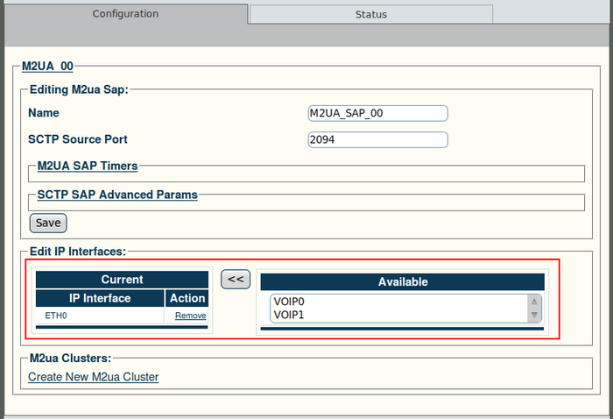613x419 pixels.
Task: Expand the M2UA SAP Timers section
Action: pos(88,166)
